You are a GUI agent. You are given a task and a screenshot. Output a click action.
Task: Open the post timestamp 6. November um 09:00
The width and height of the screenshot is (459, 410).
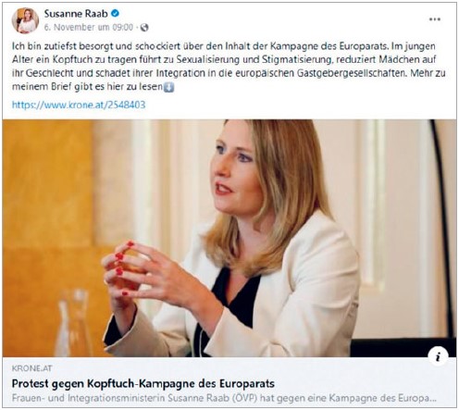(89, 28)
